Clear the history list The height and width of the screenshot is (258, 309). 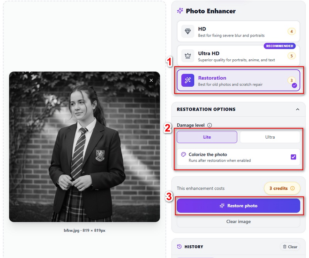click(290, 247)
